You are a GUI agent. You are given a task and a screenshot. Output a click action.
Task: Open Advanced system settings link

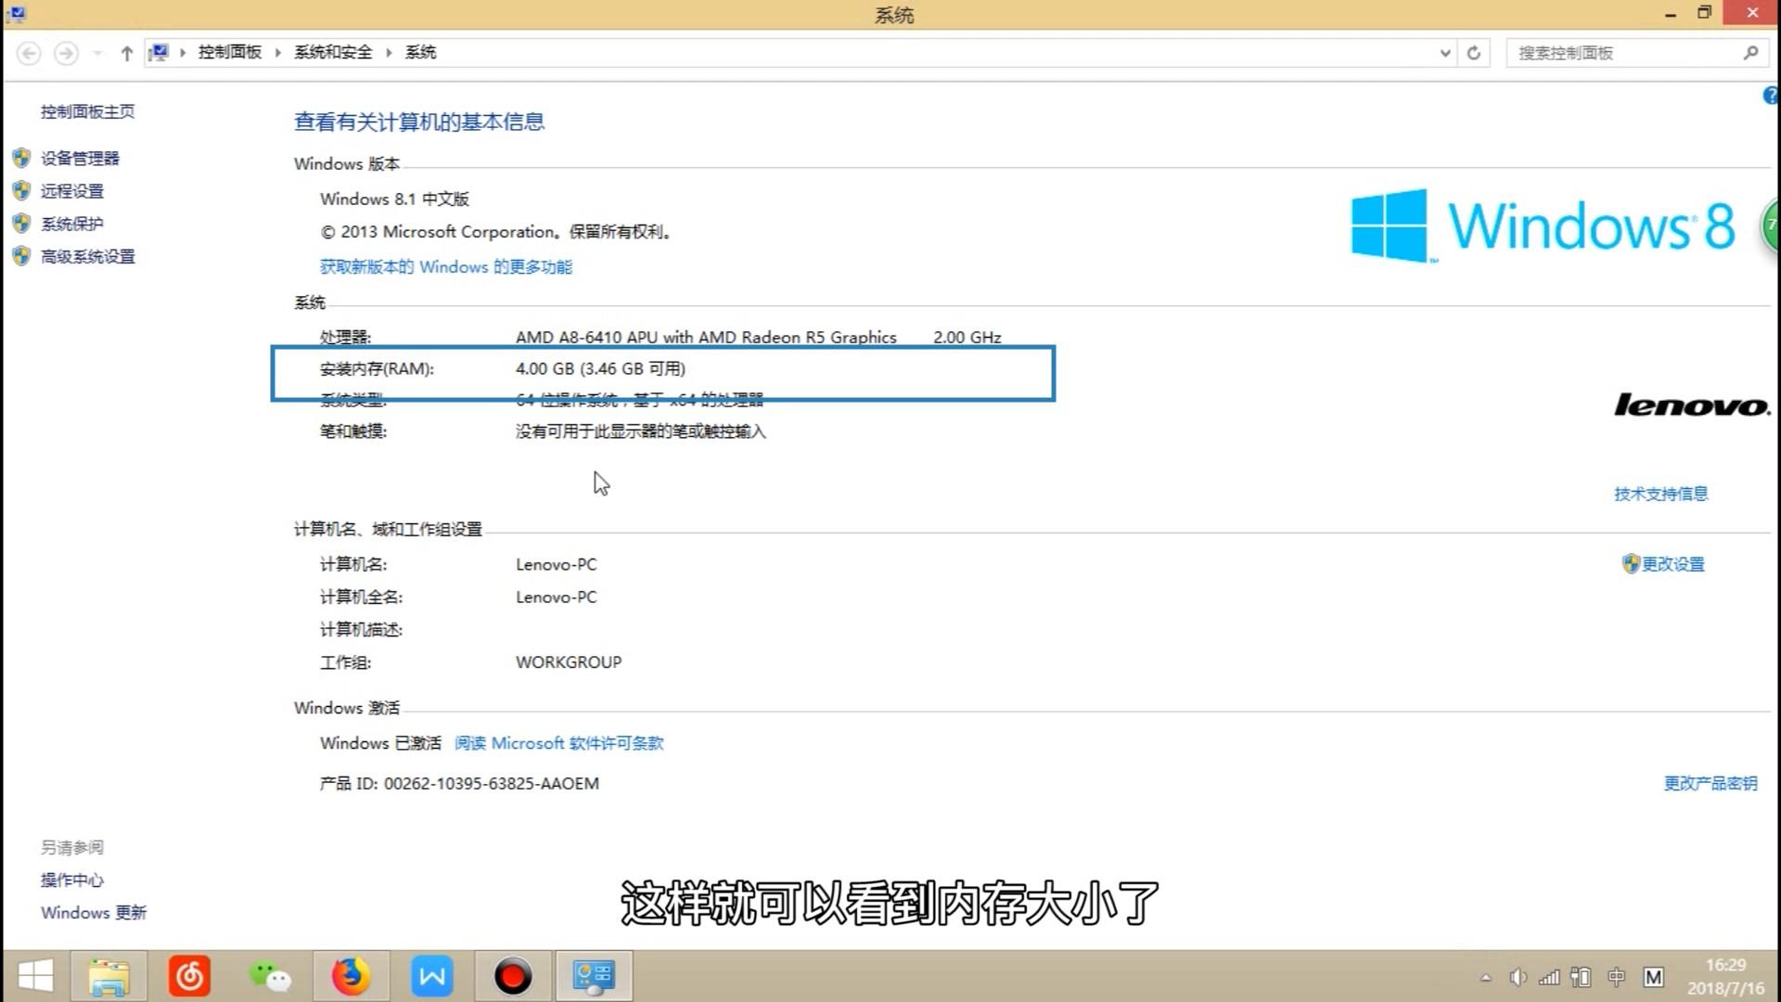point(87,256)
